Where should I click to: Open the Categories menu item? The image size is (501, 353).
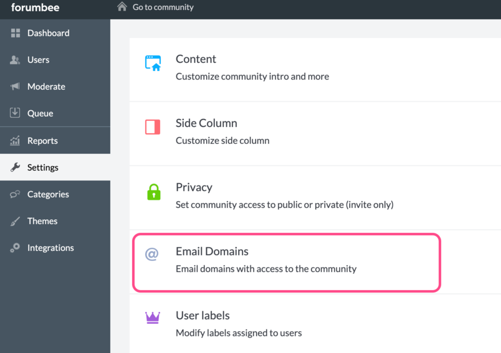[x=55, y=194]
